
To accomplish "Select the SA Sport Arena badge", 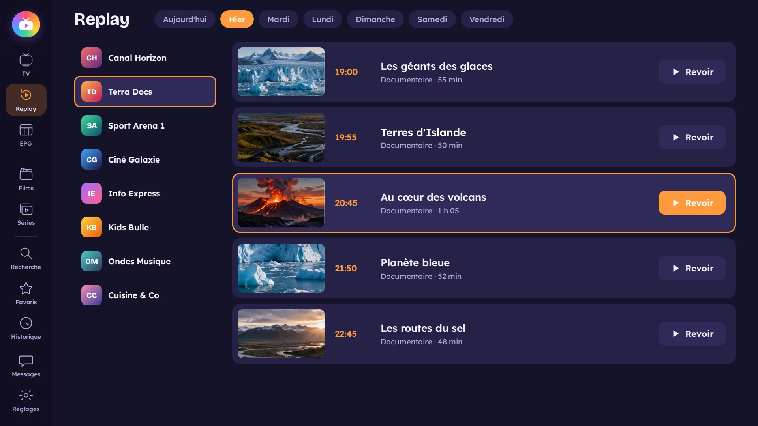I will coord(92,125).
